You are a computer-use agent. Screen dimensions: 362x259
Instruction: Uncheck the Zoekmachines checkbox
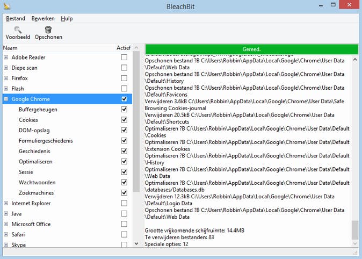124,193
